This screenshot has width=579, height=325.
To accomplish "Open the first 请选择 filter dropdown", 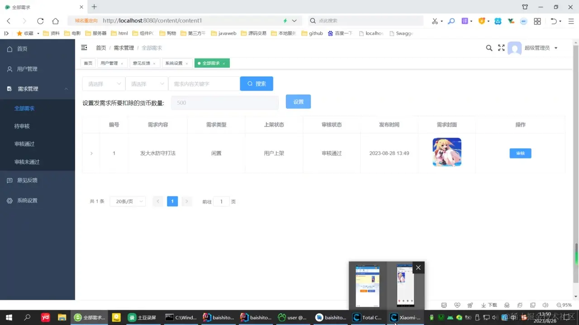I will pos(104,84).
